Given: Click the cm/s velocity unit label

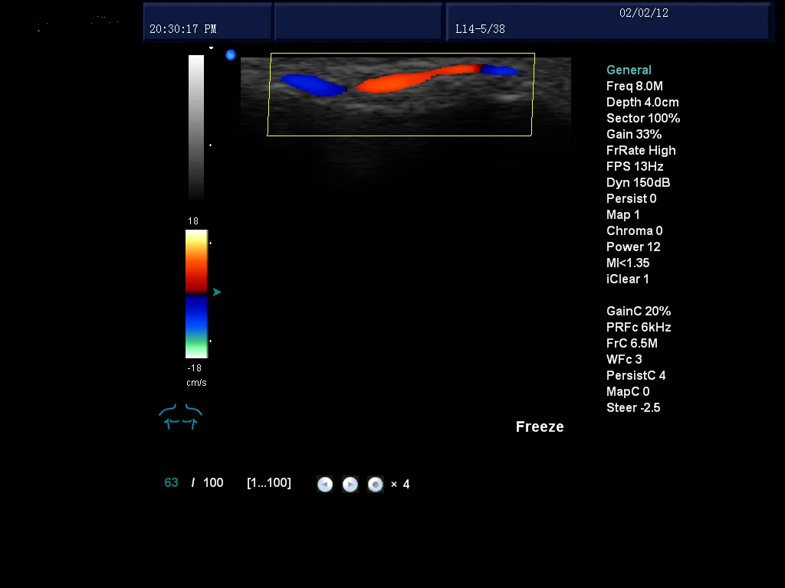Looking at the screenshot, I should click(196, 383).
